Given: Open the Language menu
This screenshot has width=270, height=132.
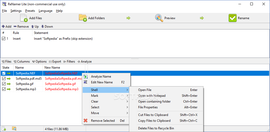Looking at the screenshot, I should coord(46,11).
